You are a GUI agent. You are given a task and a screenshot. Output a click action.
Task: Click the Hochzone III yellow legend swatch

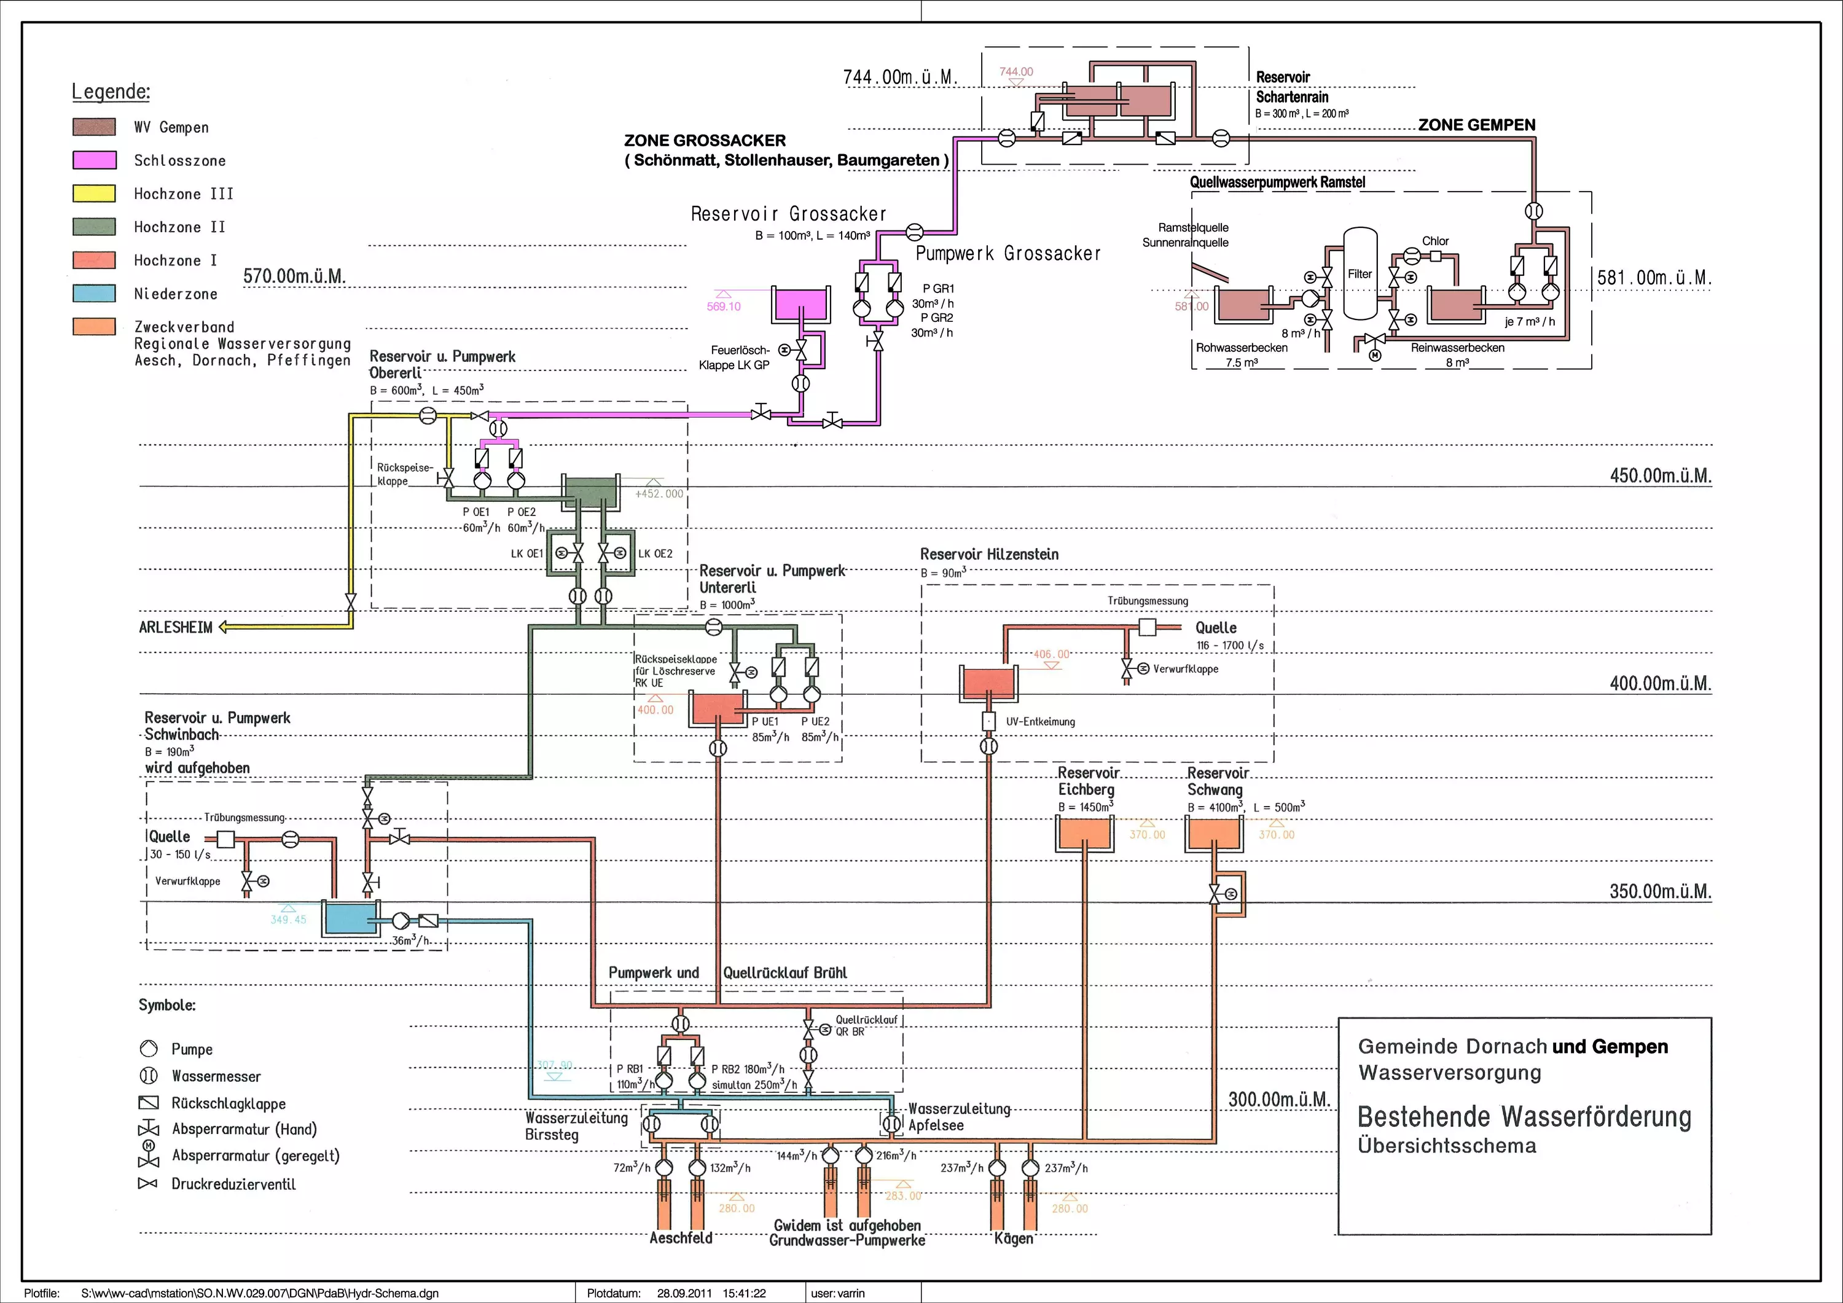[94, 193]
